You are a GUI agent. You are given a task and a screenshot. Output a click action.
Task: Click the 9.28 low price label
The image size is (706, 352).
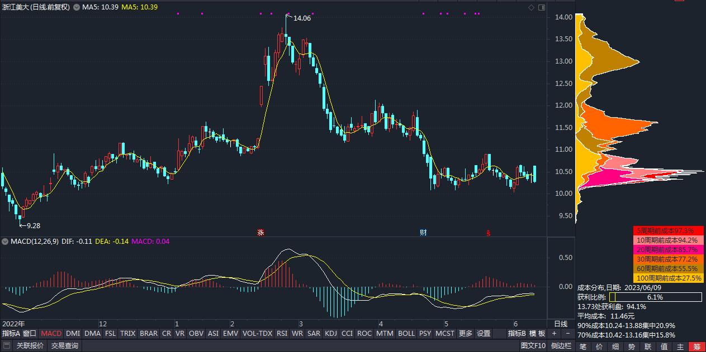click(x=32, y=225)
